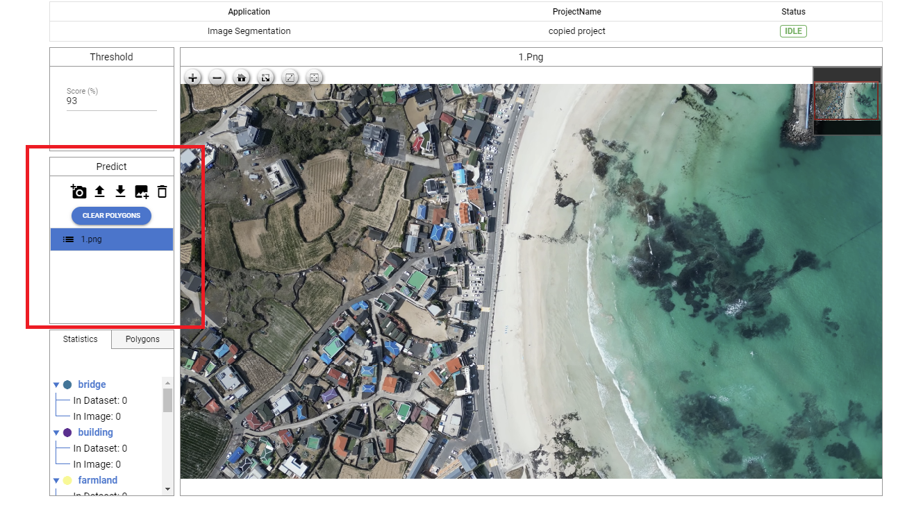Switch to the Statistics tab
The height and width of the screenshot is (528, 923).
(x=81, y=339)
